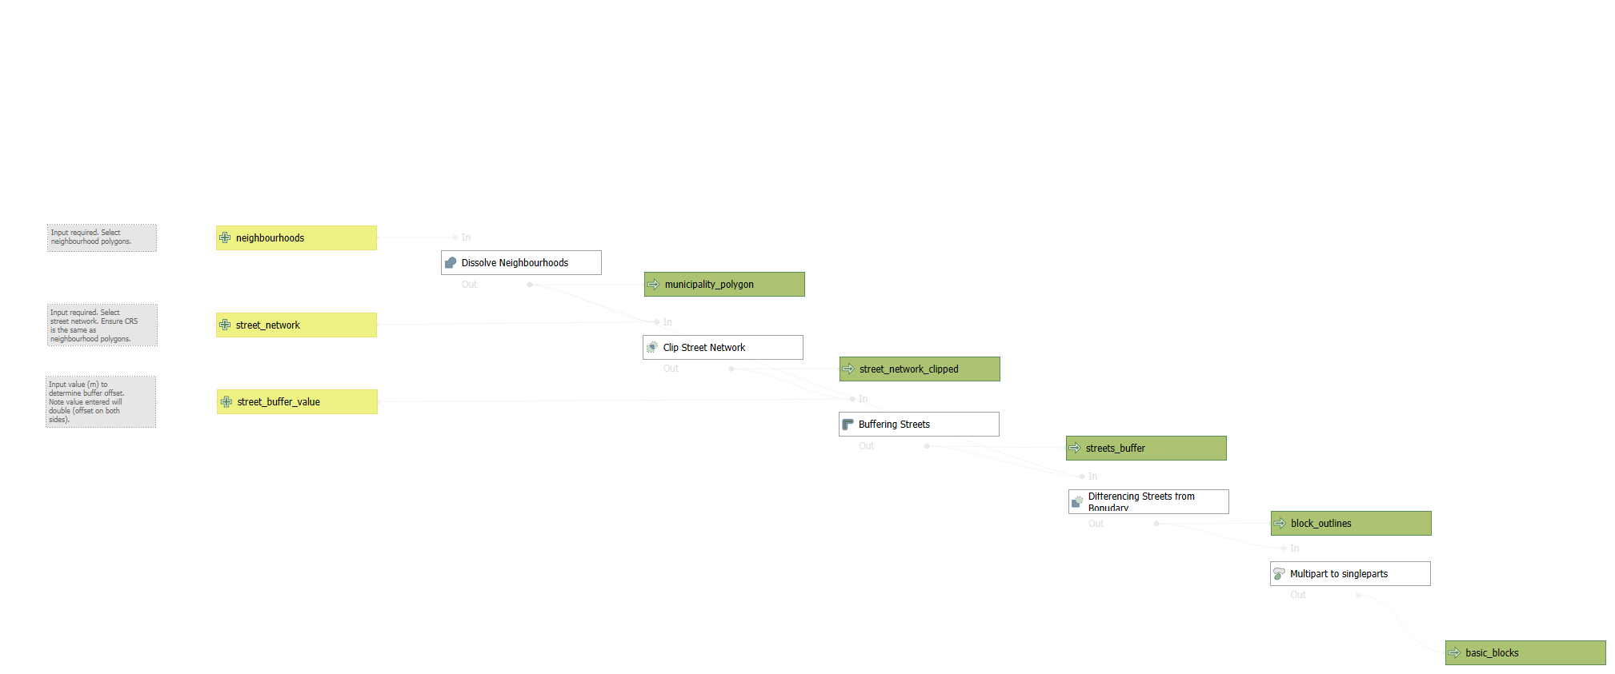Click the arrow icon on basic_blocks output
Screen dimensions: 1615x674
pos(1455,652)
